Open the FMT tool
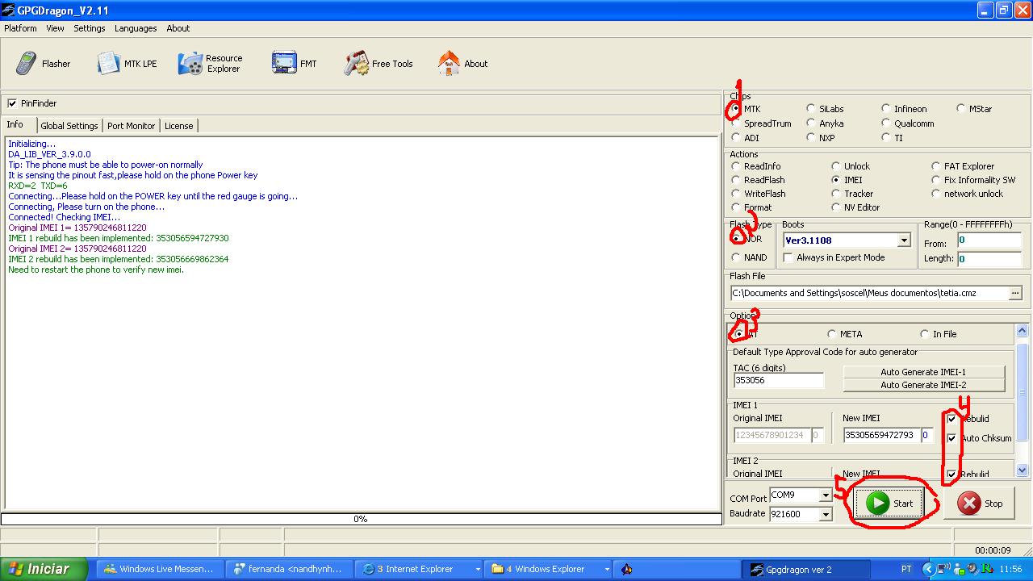The width and height of the screenshot is (1033, 581). (295, 63)
